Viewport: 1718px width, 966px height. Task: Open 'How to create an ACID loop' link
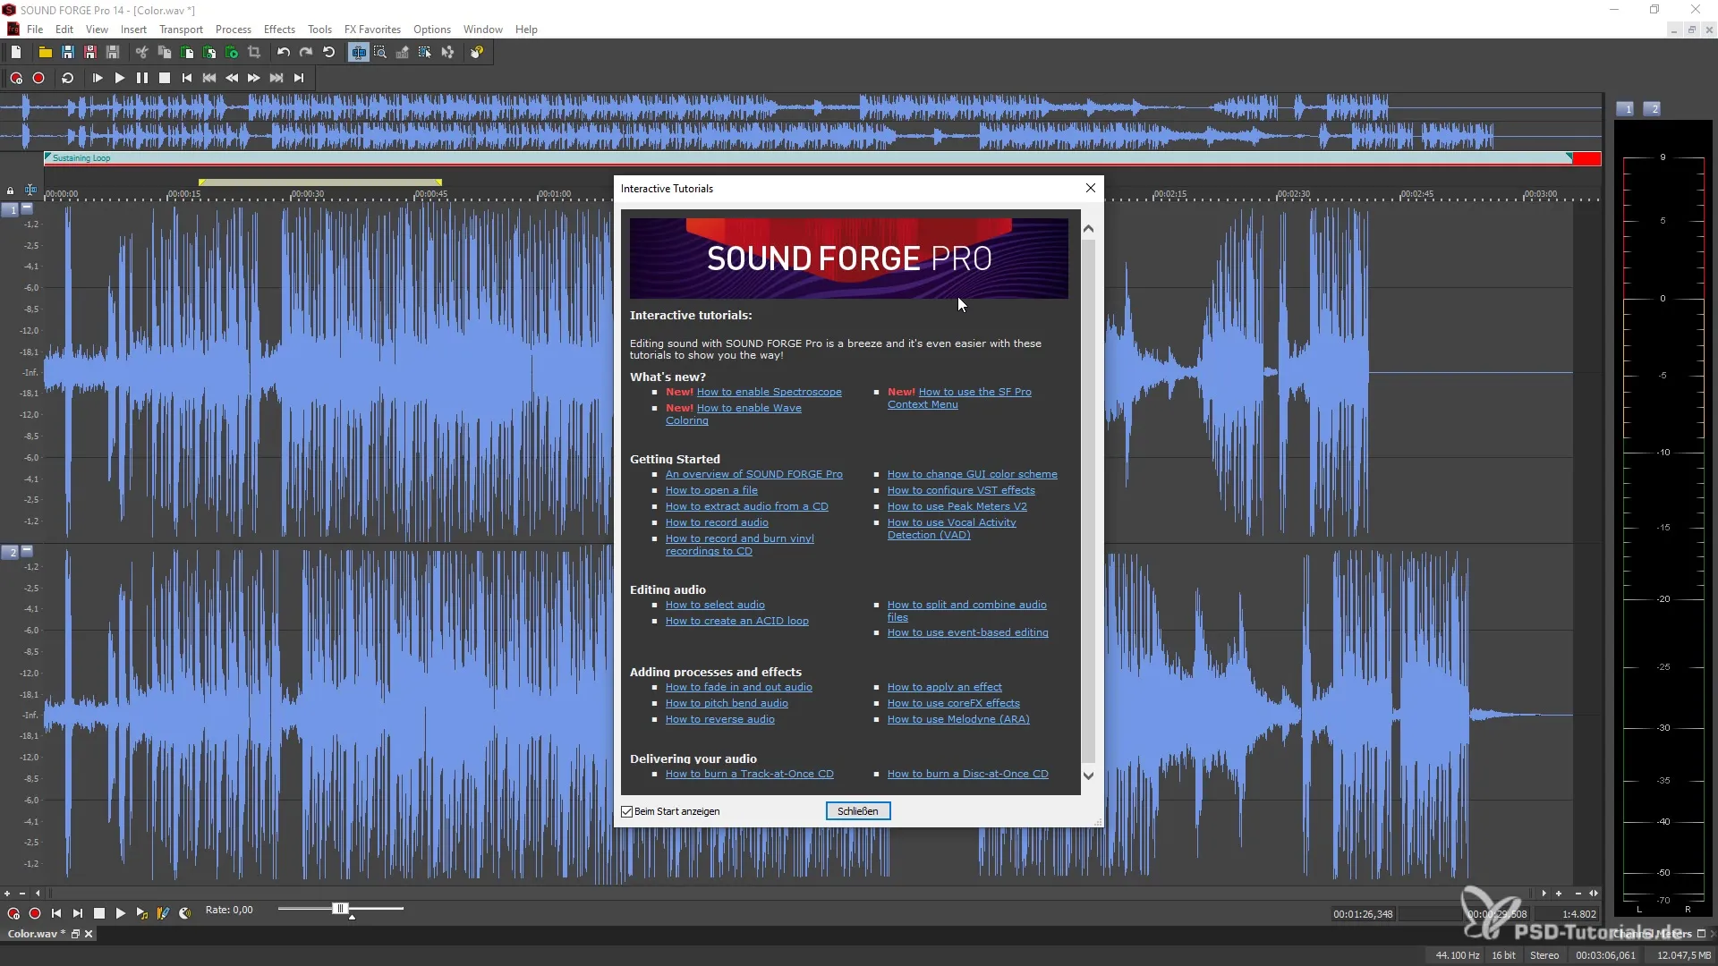(737, 621)
